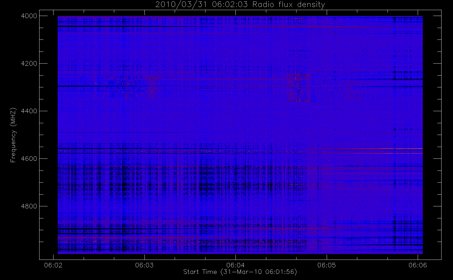This screenshot has height=280, width=453.
Task: Click the plot title '2010/03/31 06:02:03 Radio flux density'
Action: point(240,5)
